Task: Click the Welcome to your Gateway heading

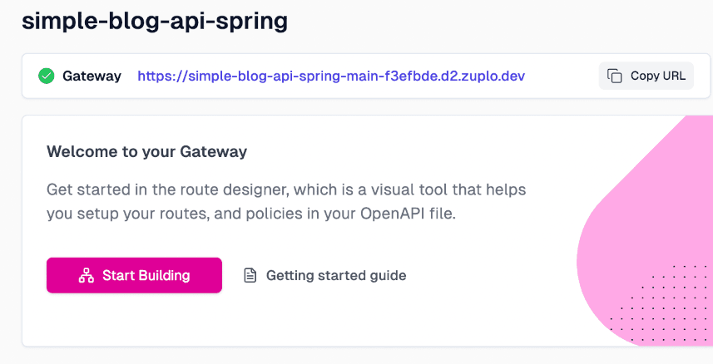Action: click(146, 151)
